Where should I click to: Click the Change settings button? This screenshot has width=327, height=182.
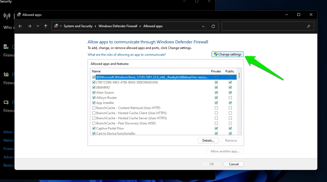pos(228,54)
